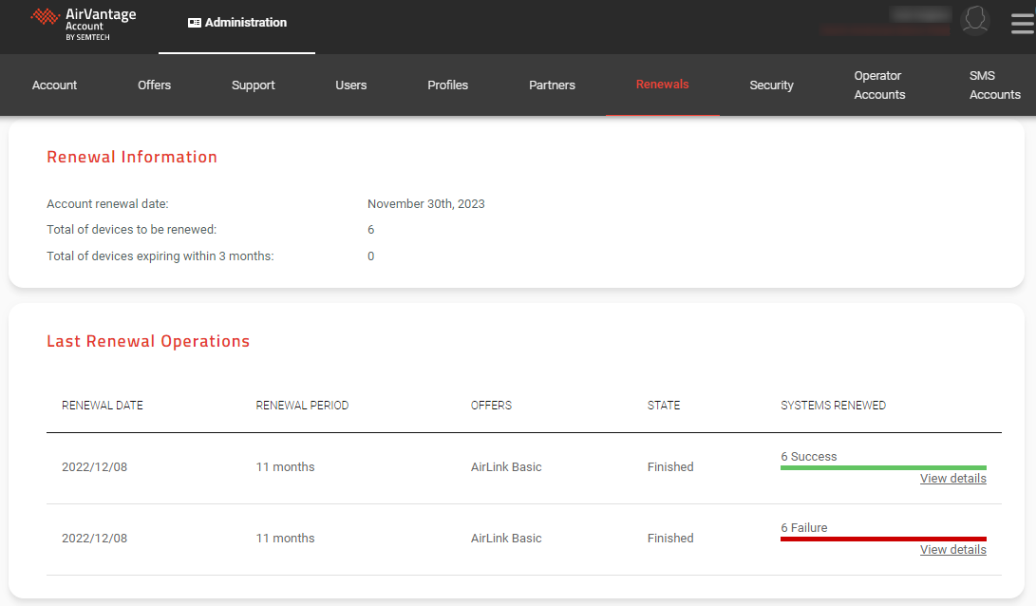1036x606 pixels.
Task: Switch to the Offers tab
Action: pyautogui.click(x=154, y=85)
